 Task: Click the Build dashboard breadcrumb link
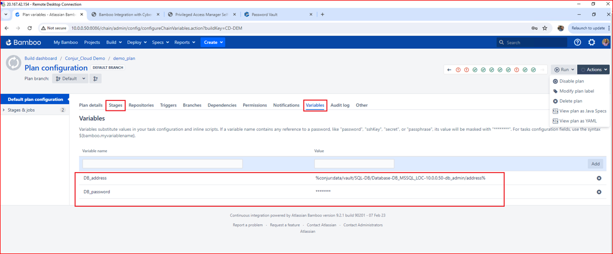(x=41, y=58)
